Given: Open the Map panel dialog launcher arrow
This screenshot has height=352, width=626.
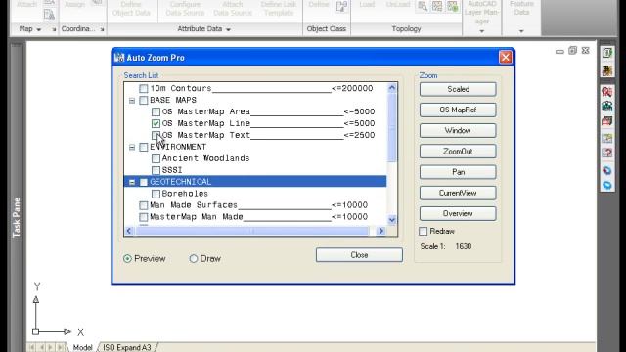Looking at the screenshot, I should [54, 29].
